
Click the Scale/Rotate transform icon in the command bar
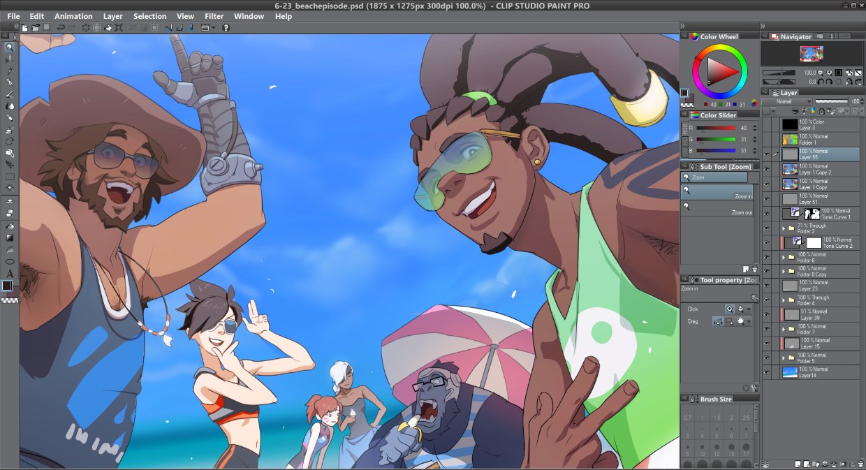click(119, 28)
